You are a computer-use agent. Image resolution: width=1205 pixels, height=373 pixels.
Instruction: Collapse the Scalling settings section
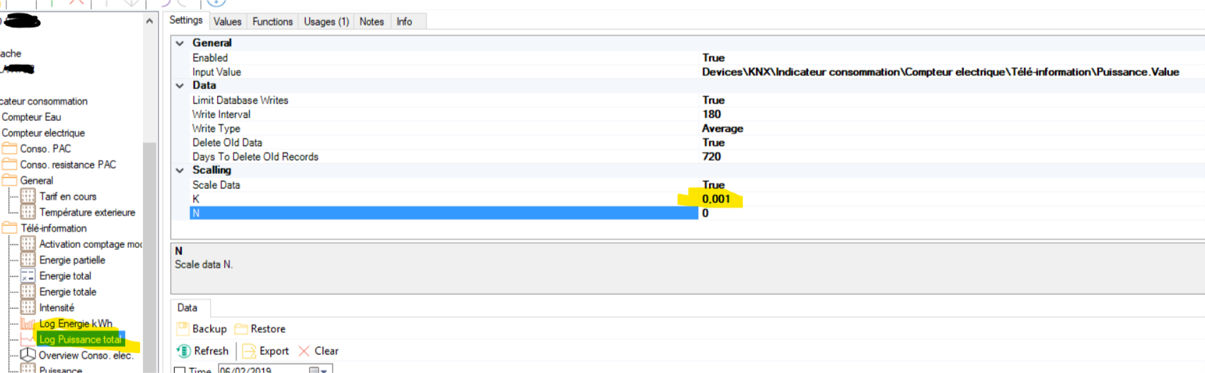point(180,170)
